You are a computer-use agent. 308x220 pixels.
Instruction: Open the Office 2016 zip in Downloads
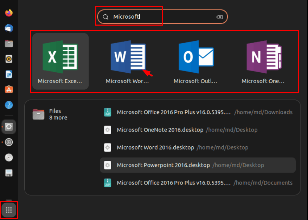click(198, 112)
